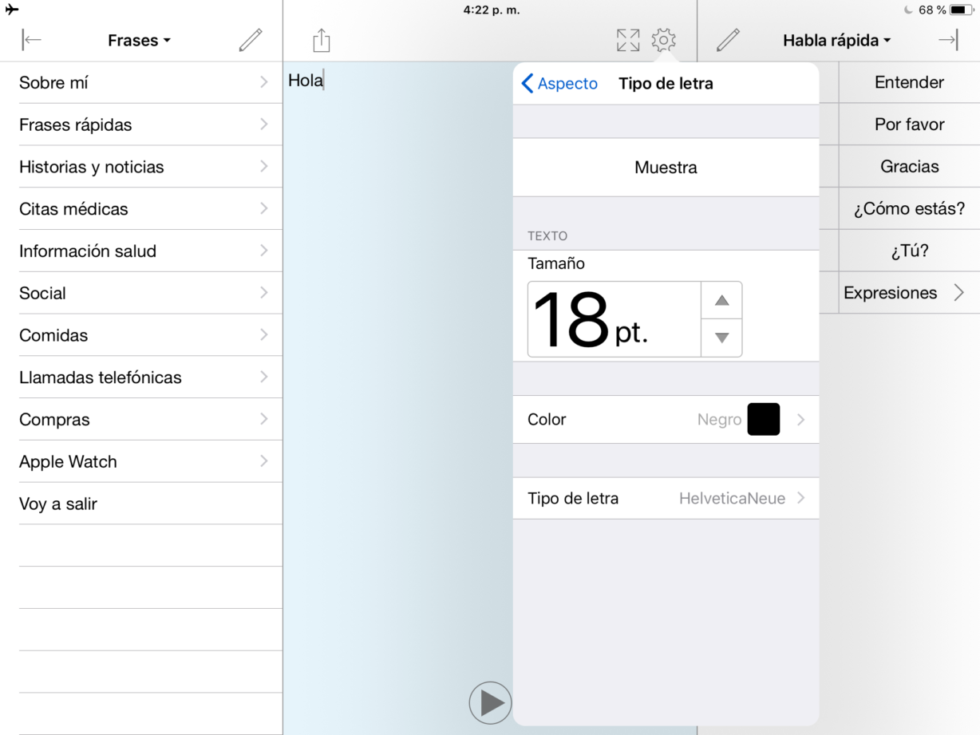Edit Habla rápida with pencil icon
Viewport: 980px width, 735px height.
point(728,40)
